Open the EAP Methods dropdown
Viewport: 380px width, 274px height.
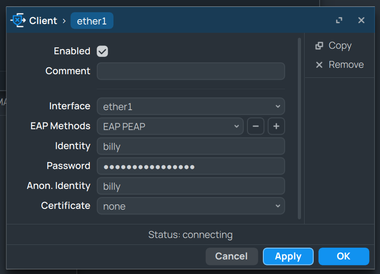[170, 126]
